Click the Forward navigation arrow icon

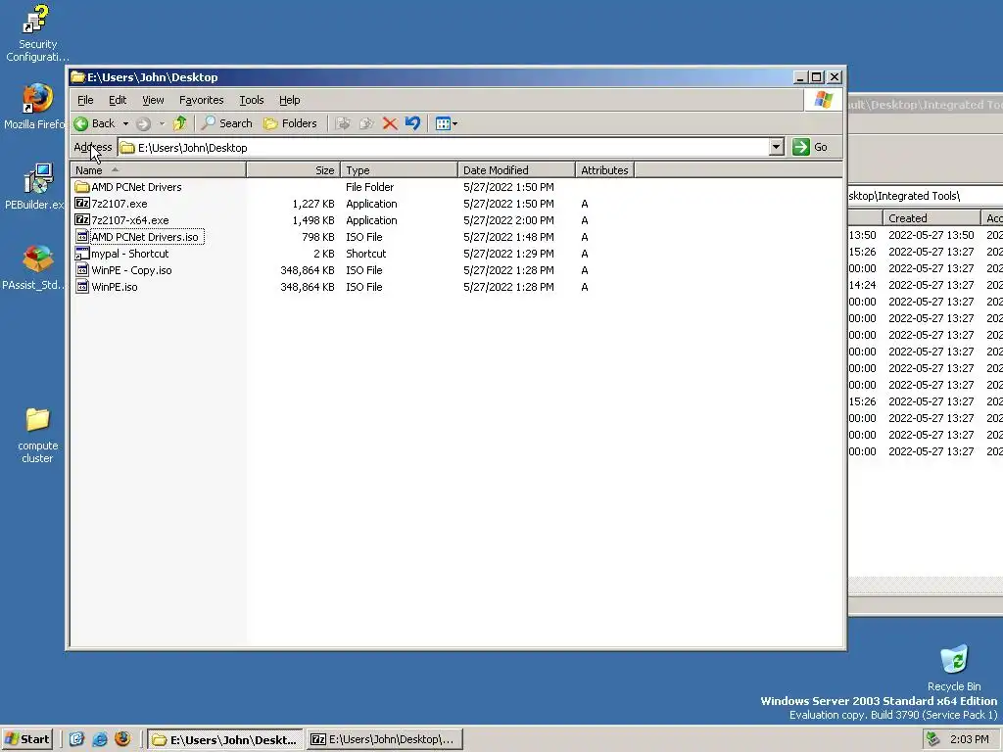click(x=143, y=124)
